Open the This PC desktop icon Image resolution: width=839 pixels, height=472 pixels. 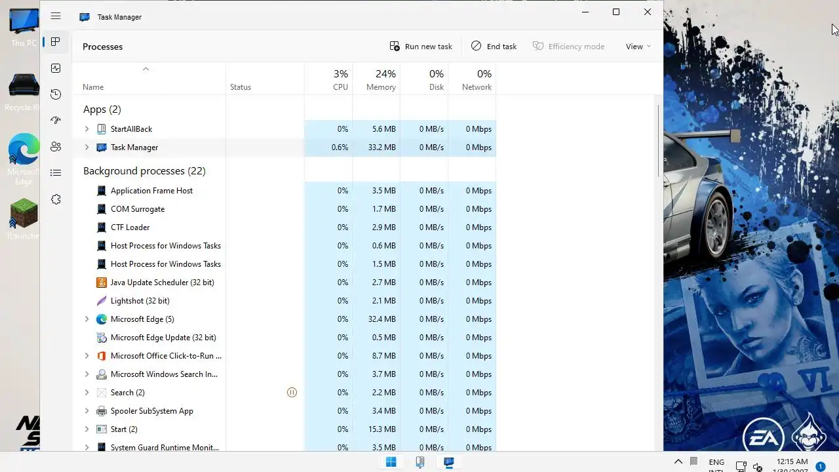24,28
